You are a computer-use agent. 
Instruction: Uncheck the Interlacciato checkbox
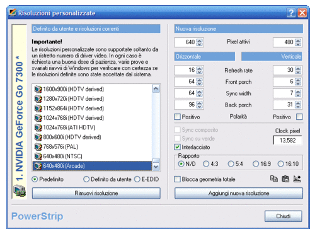click(178, 147)
